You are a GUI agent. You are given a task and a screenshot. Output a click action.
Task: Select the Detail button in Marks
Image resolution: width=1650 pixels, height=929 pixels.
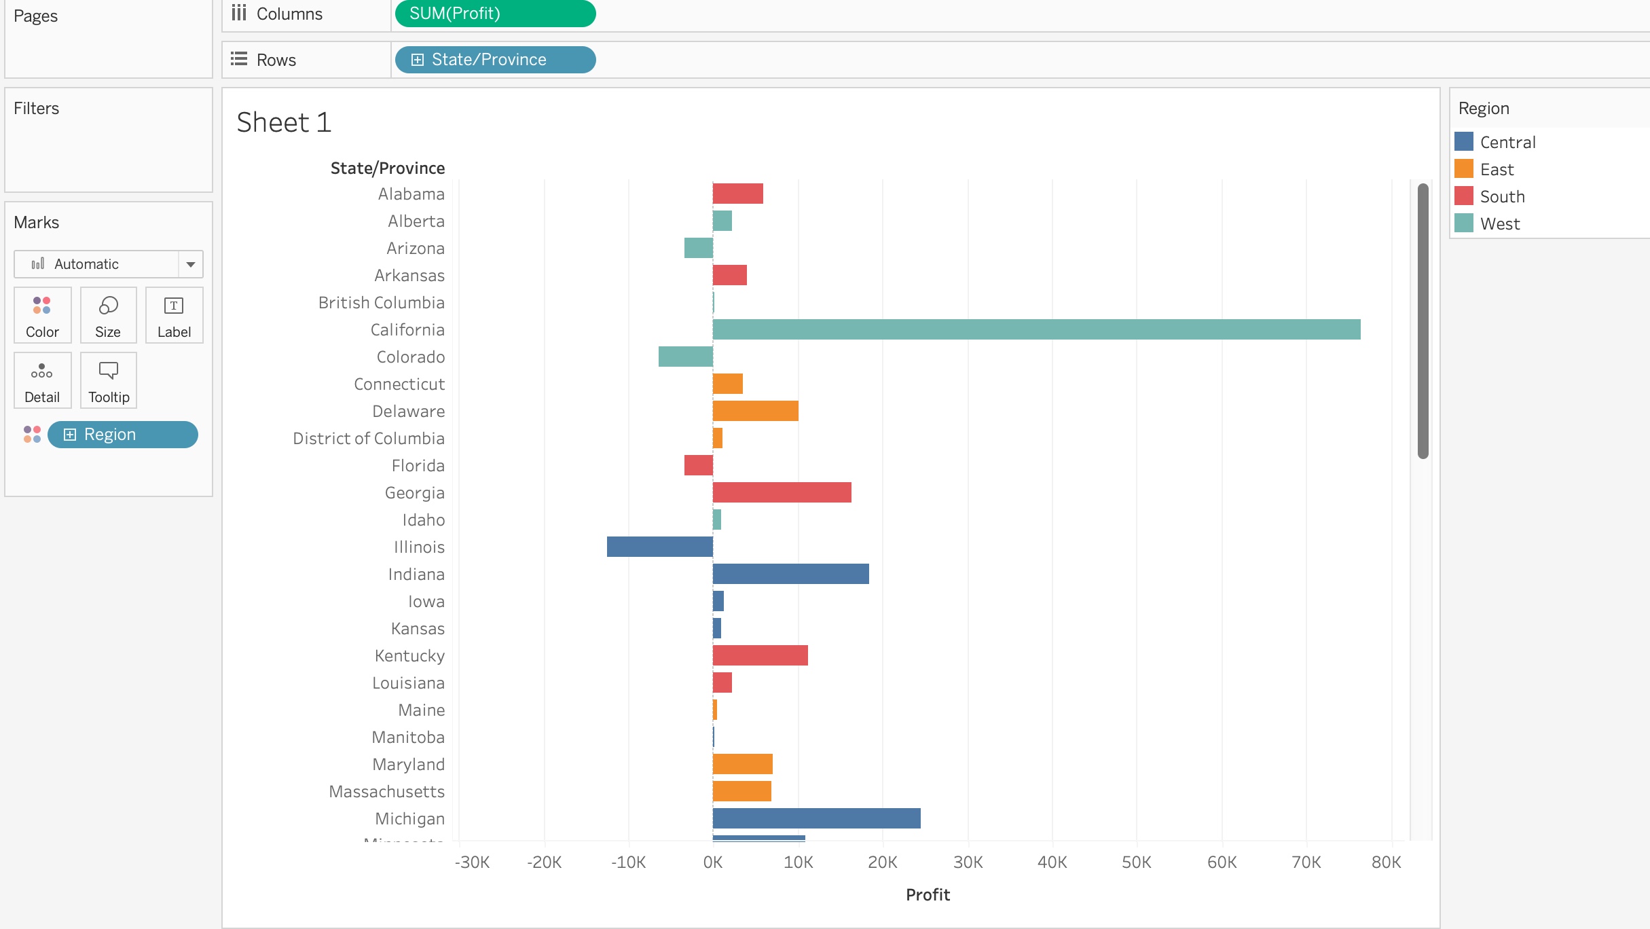(x=42, y=380)
